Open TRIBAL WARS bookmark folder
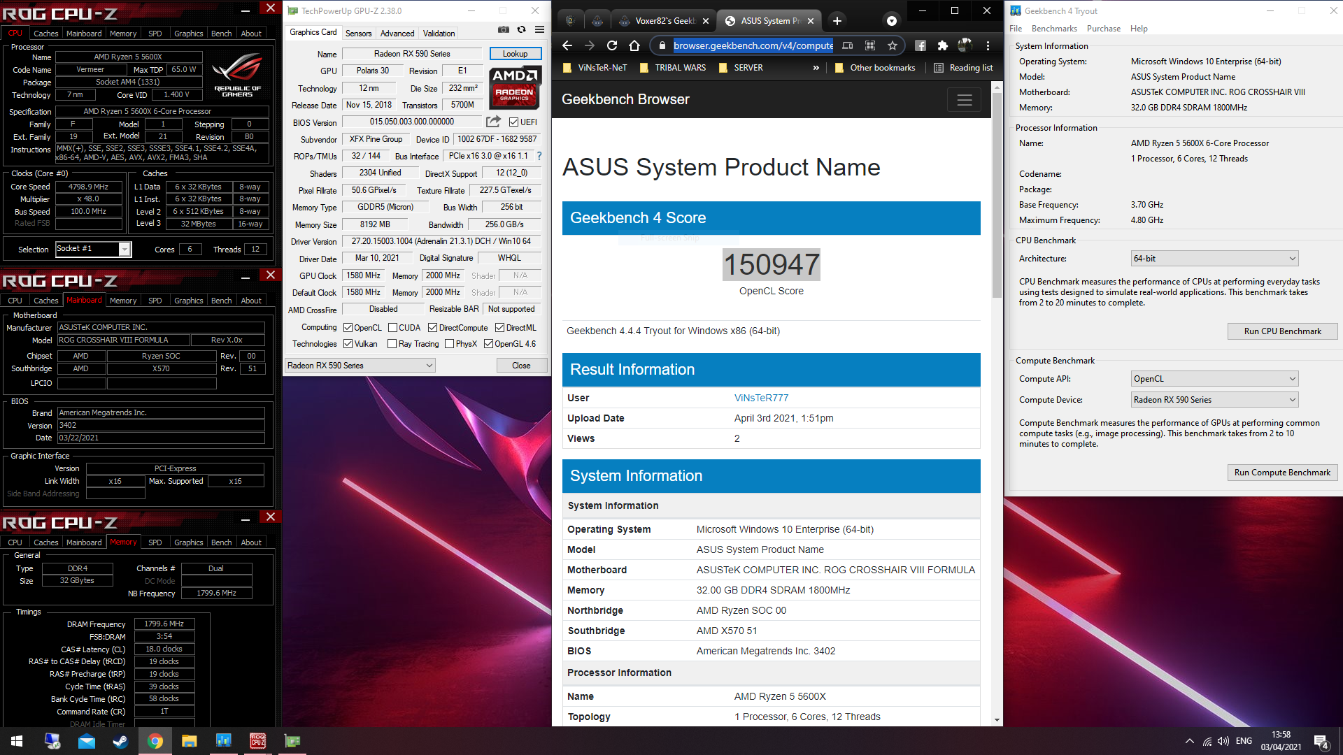1343x755 pixels. pyautogui.click(x=673, y=68)
